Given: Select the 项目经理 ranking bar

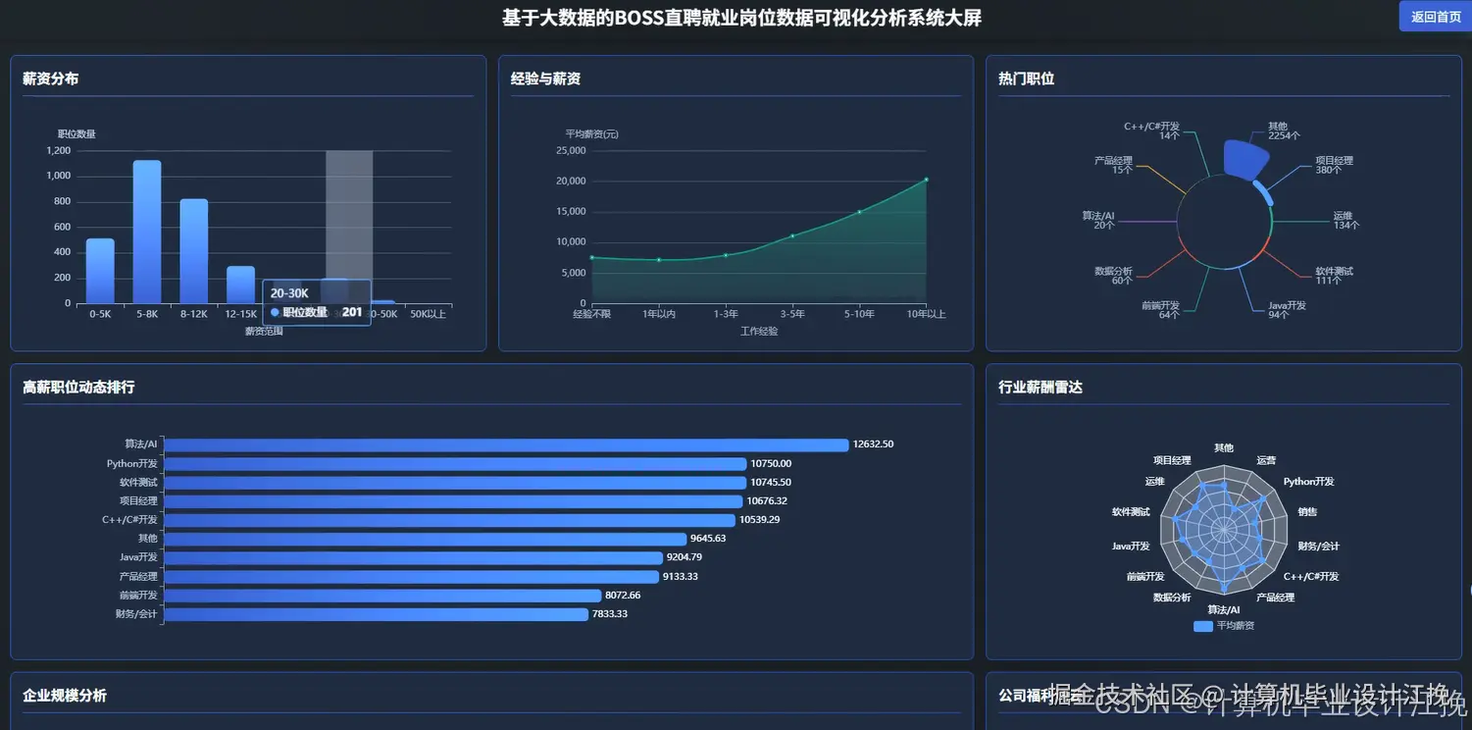Looking at the screenshot, I should click(x=452, y=501).
